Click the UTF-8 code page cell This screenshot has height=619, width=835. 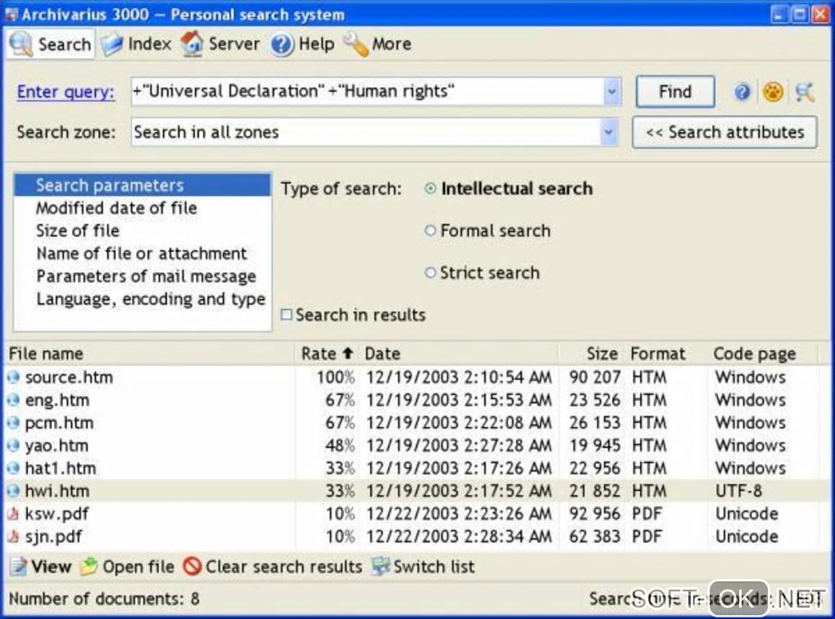(738, 491)
